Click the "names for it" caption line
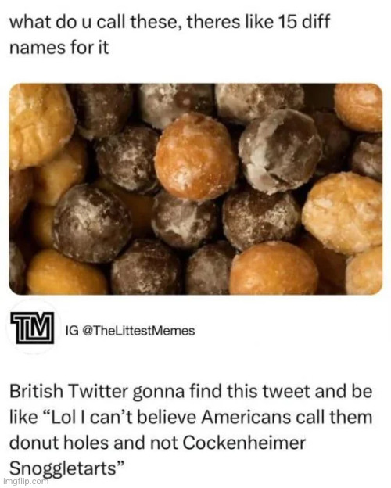The image size is (391, 488). pos(59,48)
